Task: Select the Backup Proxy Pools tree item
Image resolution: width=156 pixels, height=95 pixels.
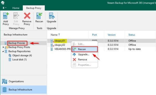Action: click(x=19, y=47)
